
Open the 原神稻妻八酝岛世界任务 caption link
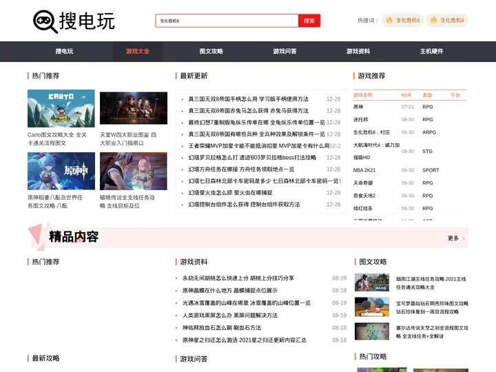click(54, 201)
